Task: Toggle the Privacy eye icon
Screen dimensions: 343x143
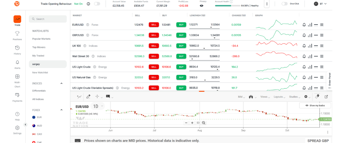Action: (x=202, y=5)
